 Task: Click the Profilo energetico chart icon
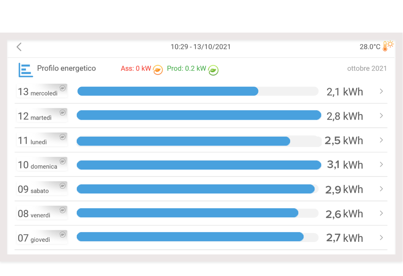(x=26, y=70)
